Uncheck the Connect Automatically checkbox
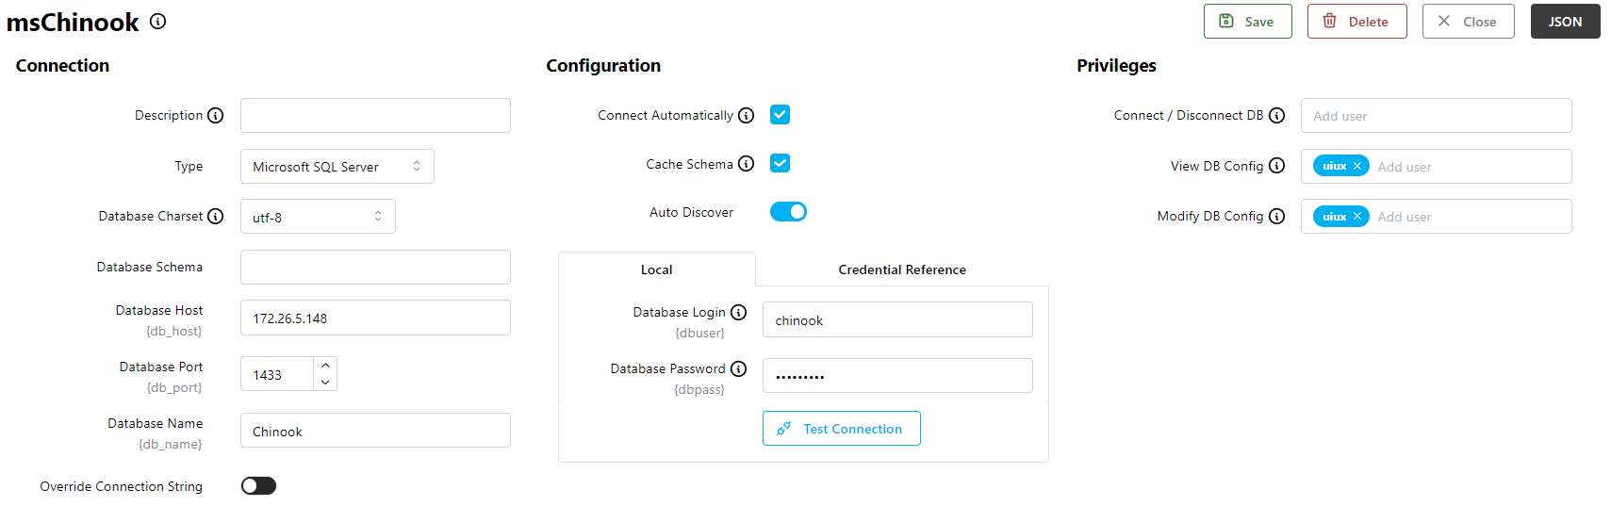 (780, 115)
